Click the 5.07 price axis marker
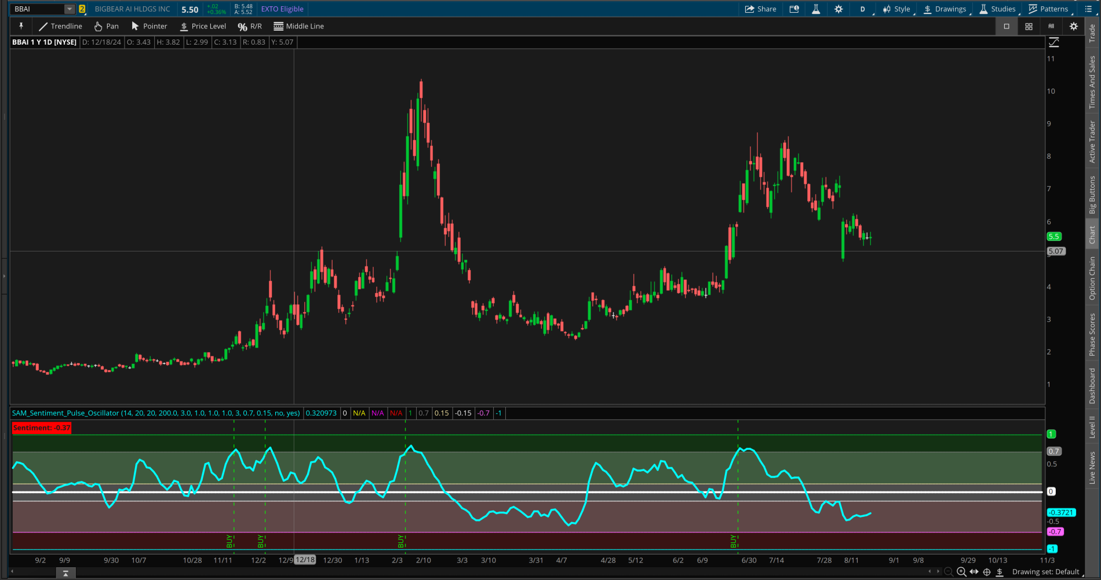Viewport: 1101px width, 580px height. click(x=1056, y=251)
